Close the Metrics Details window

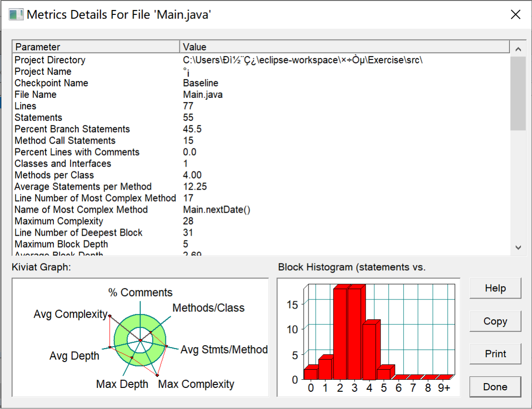point(515,14)
